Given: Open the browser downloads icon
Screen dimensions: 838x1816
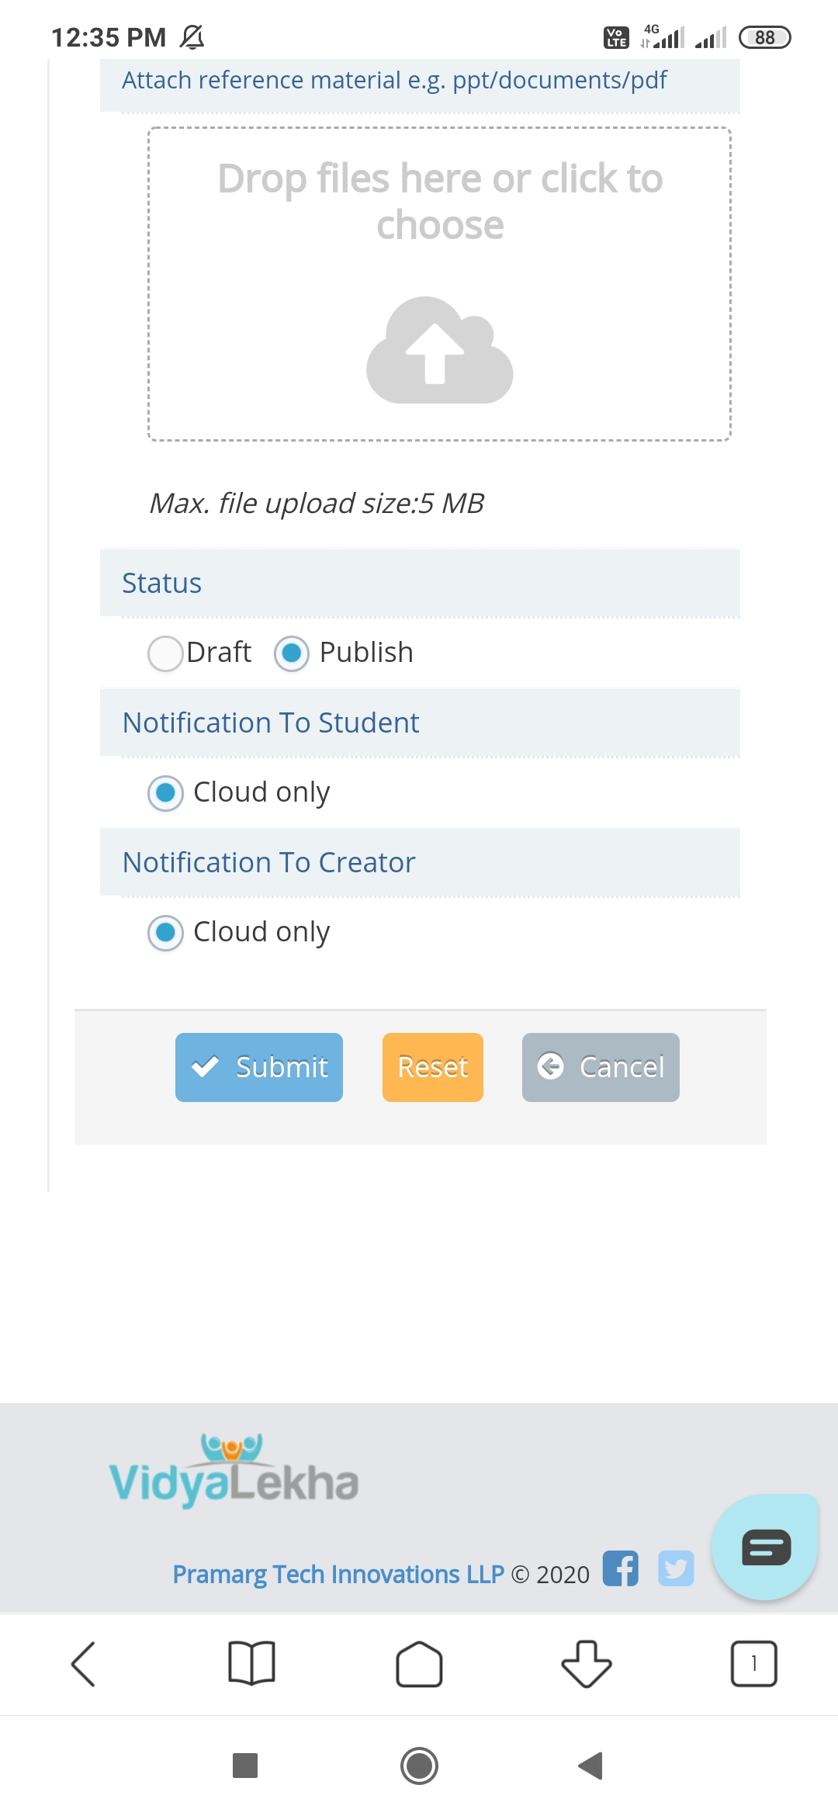Looking at the screenshot, I should point(587,1664).
